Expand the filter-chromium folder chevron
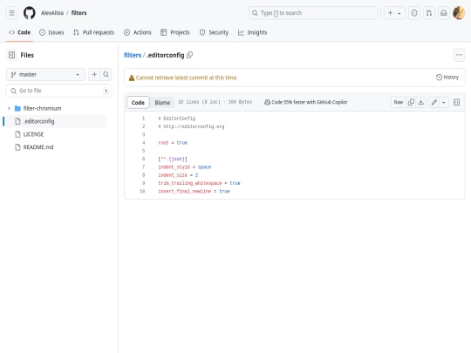471x353 pixels. pyautogui.click(x=9, y=108)
